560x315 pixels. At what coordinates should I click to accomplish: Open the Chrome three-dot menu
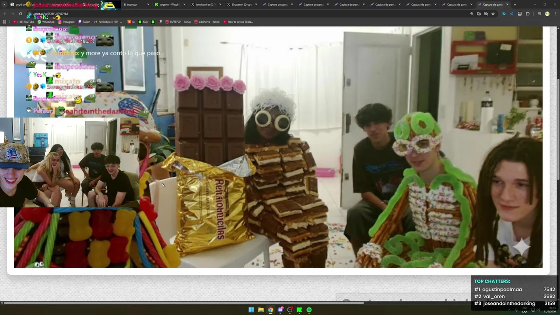coord(555,14)
